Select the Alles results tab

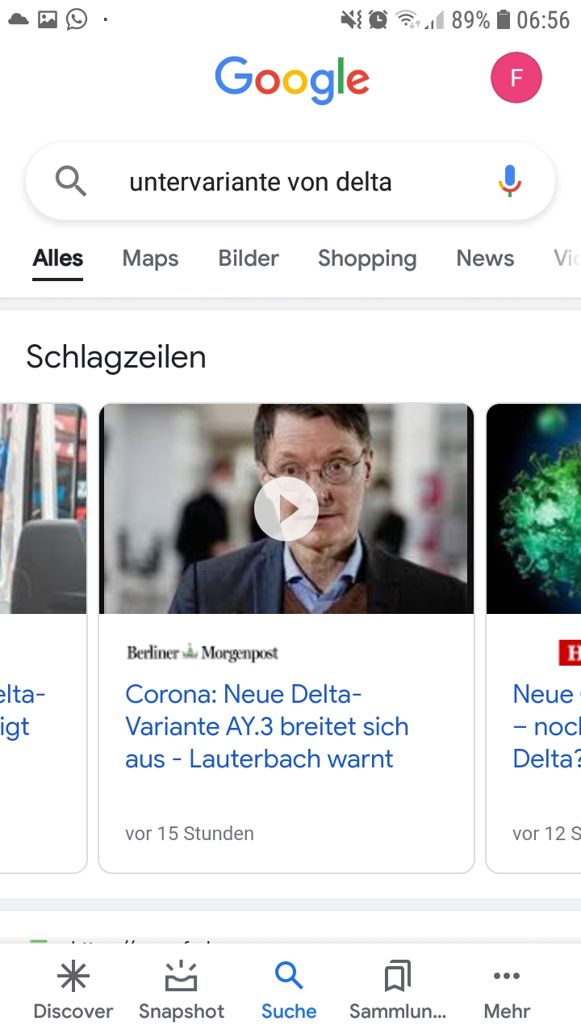point(58,258)
